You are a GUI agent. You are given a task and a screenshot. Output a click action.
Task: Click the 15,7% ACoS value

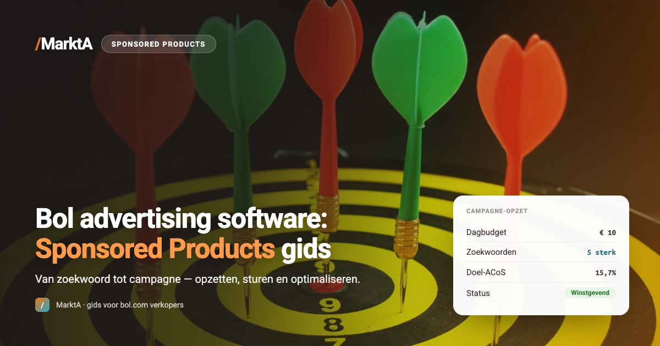point(606,273)
